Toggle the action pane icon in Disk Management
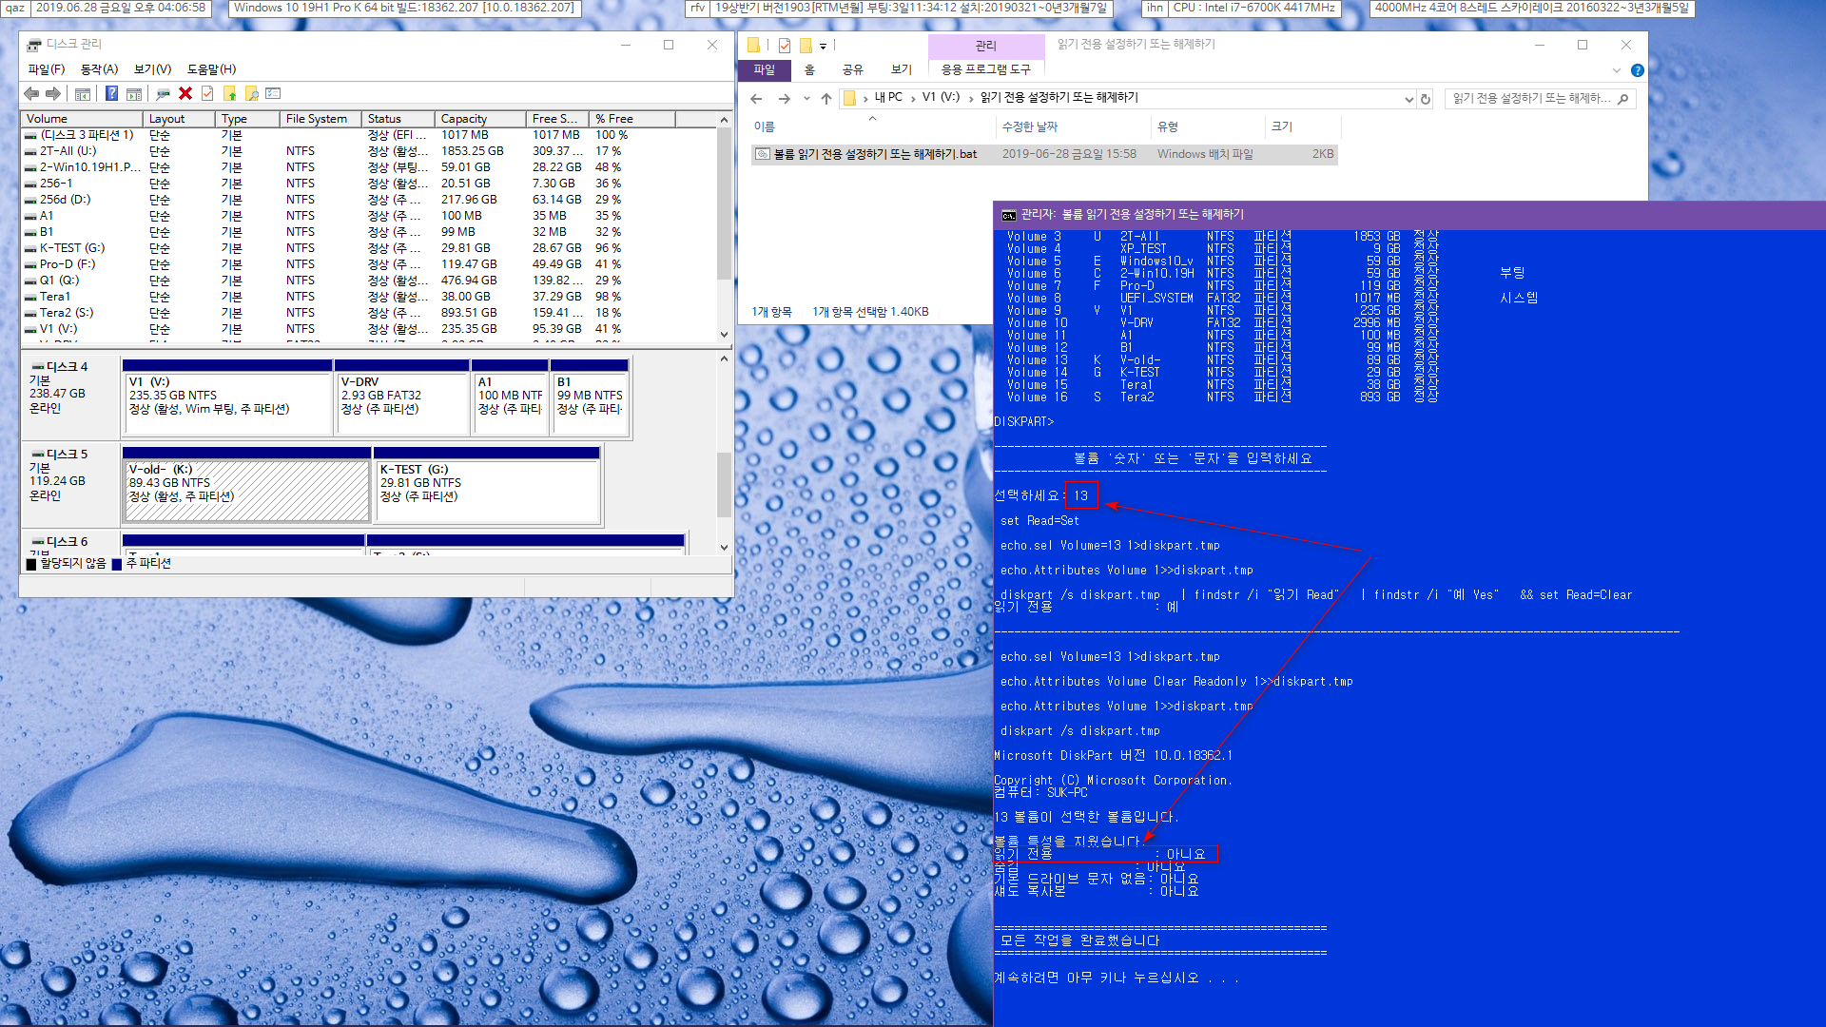This screenshot has width=1826, height=1027. [134, 93]
